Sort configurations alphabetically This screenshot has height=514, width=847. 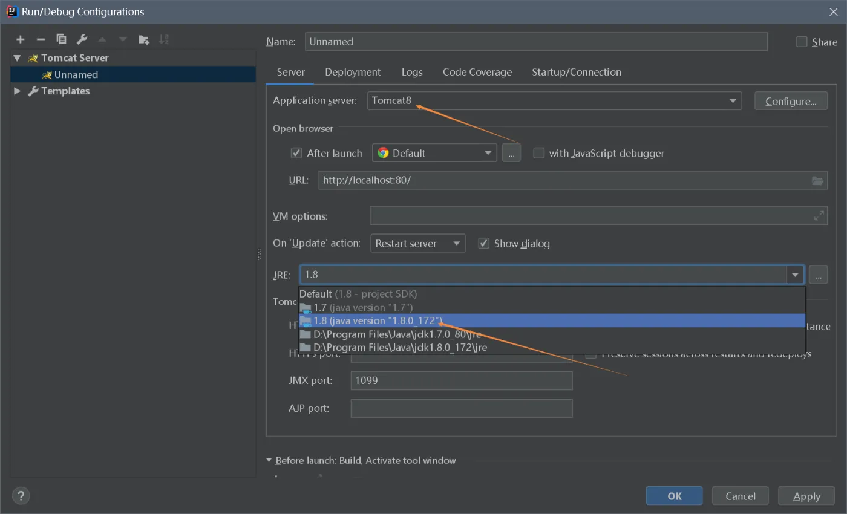click(164, 39)
